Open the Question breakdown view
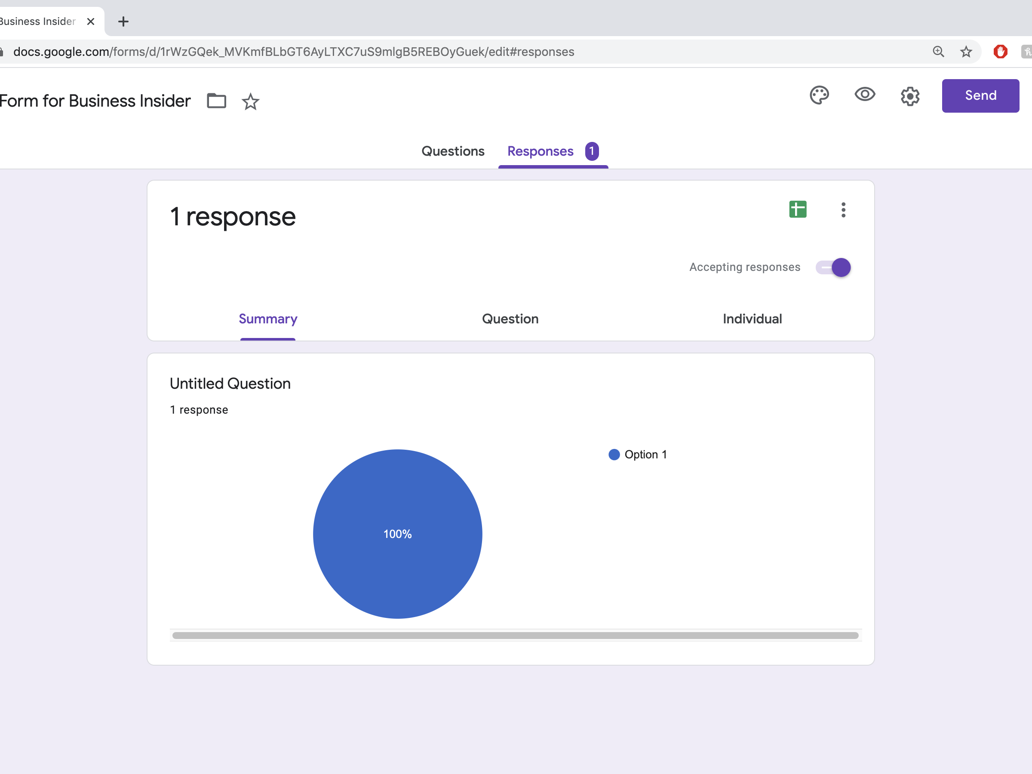Viewport: 1032px width, 774px height. click(x=510, y=318)
